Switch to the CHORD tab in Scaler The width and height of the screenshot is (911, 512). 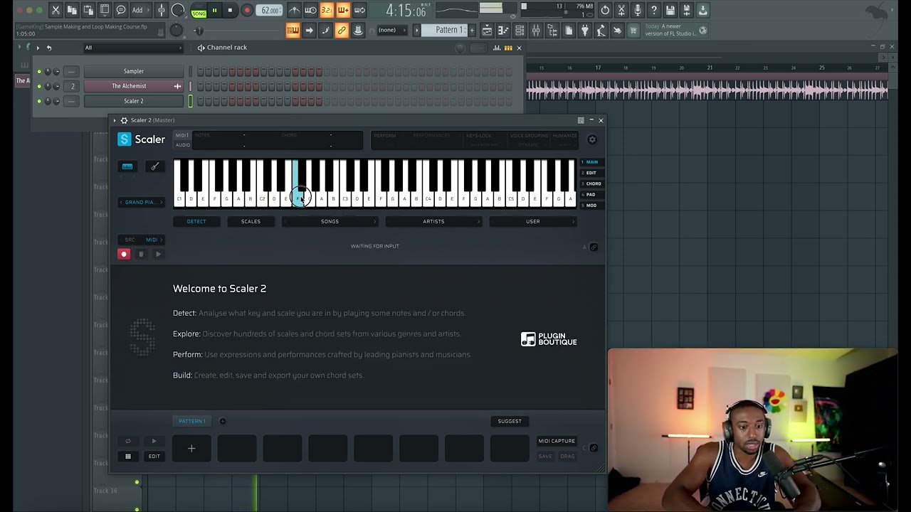(590, 183)
